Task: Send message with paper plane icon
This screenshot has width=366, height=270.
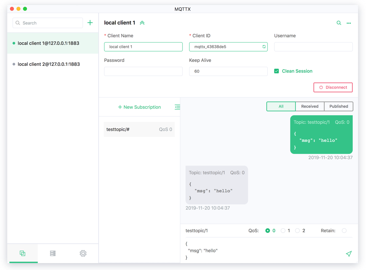Action: pyautogui.click(x=349, y=254)
